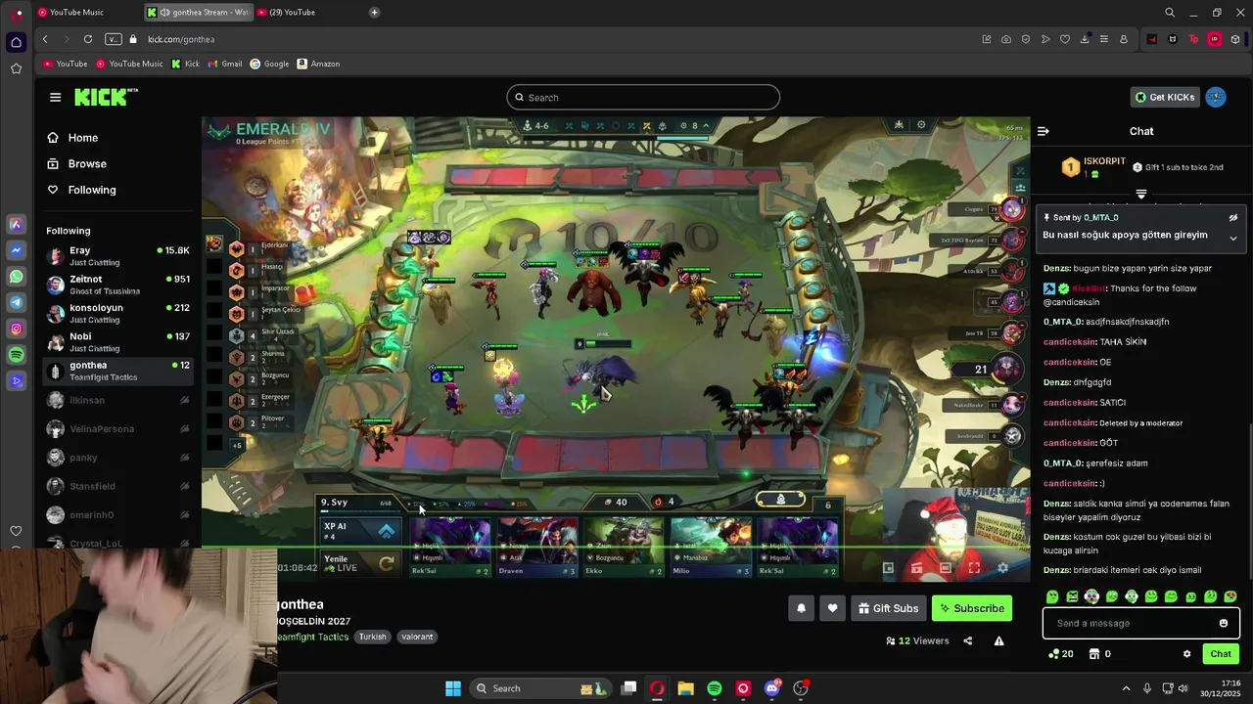The image size is (1253, 704).
Task: Open Following in sidebar
Action: click(x=82, y=190)
